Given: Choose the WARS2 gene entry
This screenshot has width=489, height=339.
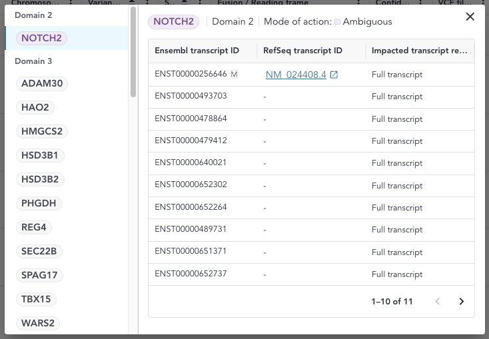Looking at the screenshot, I should pos(38,324).
